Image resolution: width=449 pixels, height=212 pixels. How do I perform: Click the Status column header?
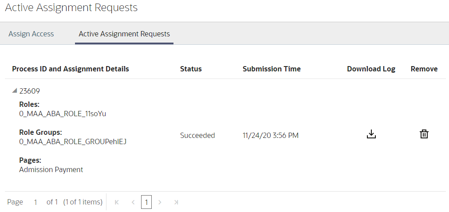click(x=191, y=69)
